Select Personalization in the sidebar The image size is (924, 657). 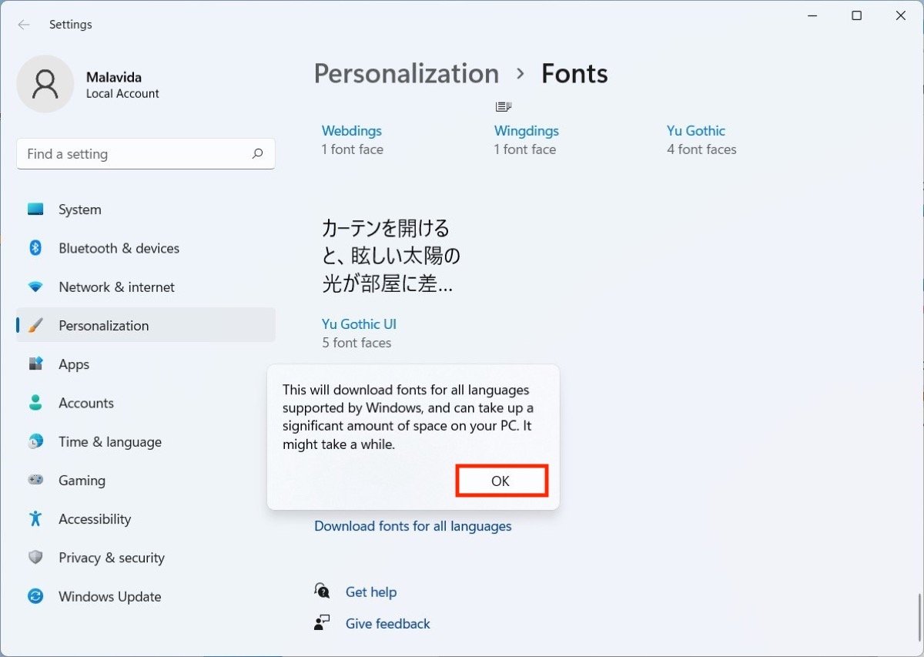tap(146, 326)
